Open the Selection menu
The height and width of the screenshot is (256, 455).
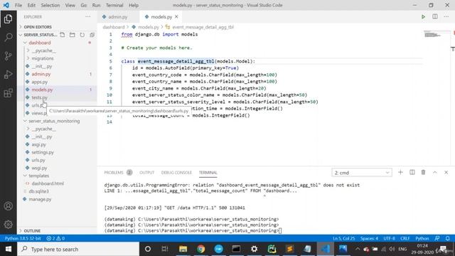coord(50,5)
